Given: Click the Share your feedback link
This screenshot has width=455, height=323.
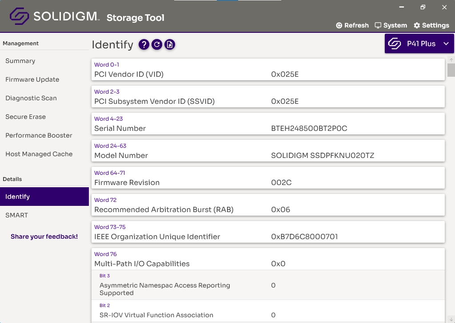Looking at the screenshot, I should click(x=44, y=236).
